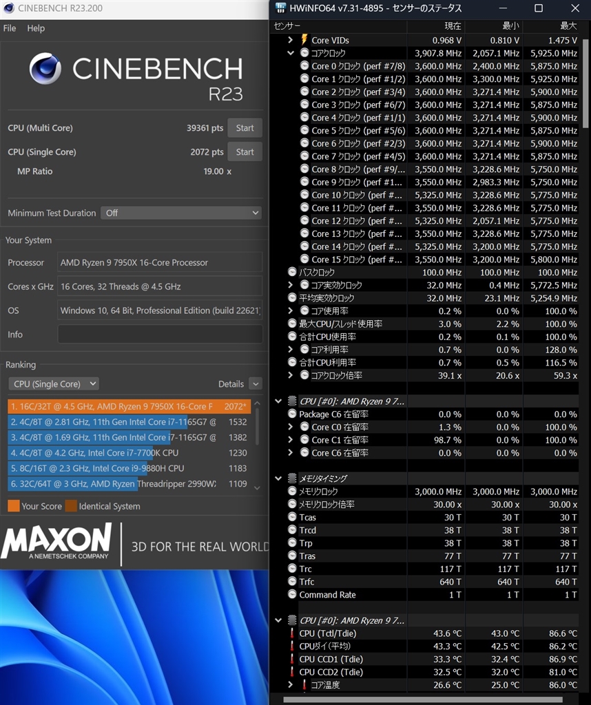Click the chip icon beside メモリタイミング

(x=292, y=478)
